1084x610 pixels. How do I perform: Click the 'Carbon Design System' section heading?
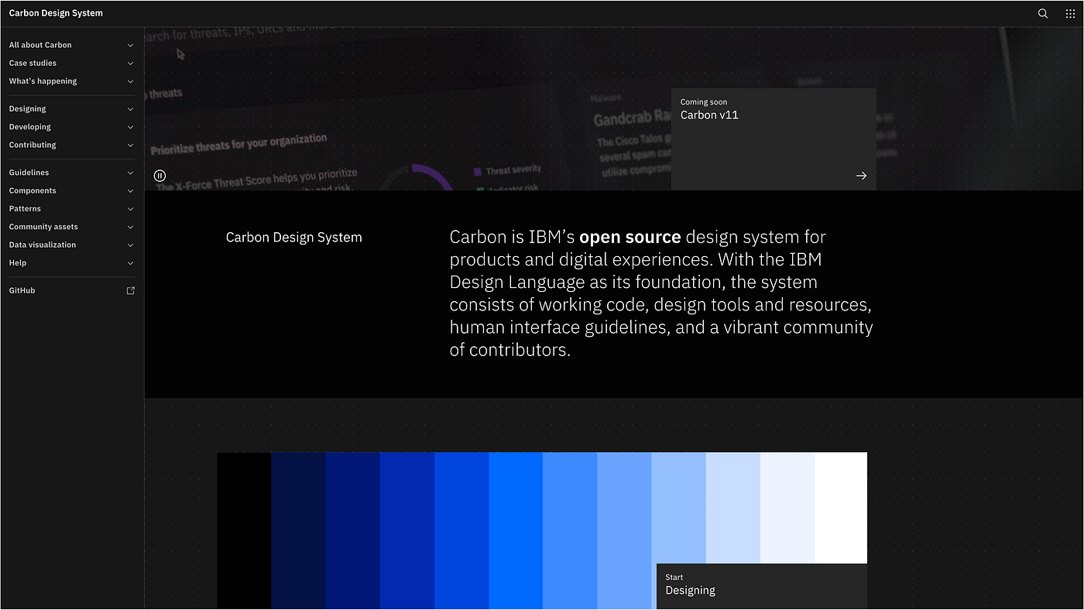[293, 238]
